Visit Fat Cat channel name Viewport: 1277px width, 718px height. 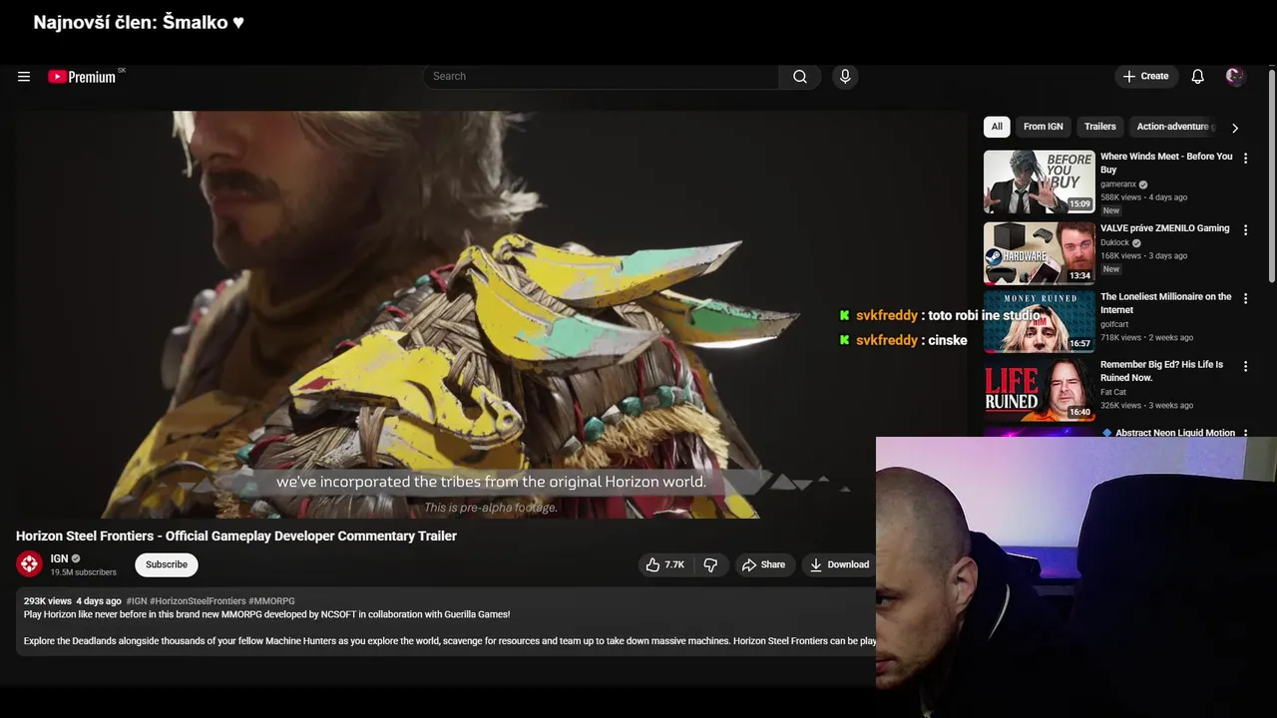pos(1113,392)
